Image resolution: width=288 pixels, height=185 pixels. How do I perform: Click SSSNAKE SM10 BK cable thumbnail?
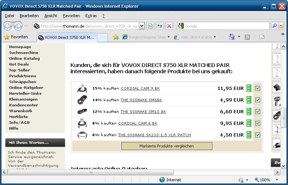pyautogui.click(x=82, y=111)
